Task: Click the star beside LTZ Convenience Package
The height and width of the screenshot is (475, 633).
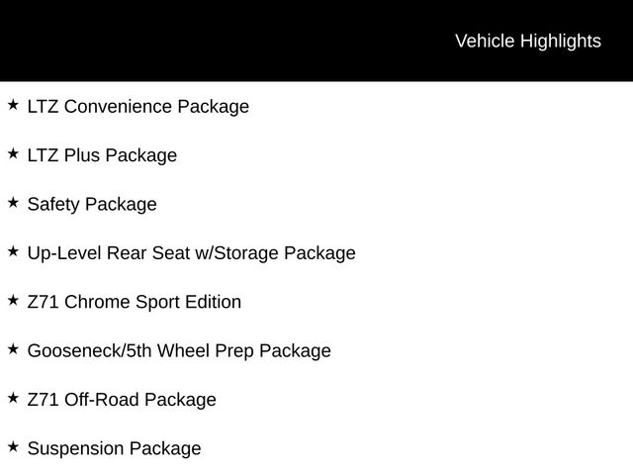Action: pos(13,104)
